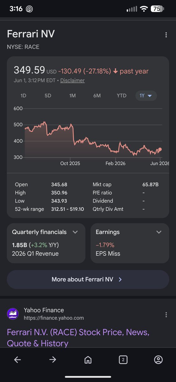Tap the Oct 2025 axis label
The width and height of the screenshot is (176, 382).
(70, 163)
